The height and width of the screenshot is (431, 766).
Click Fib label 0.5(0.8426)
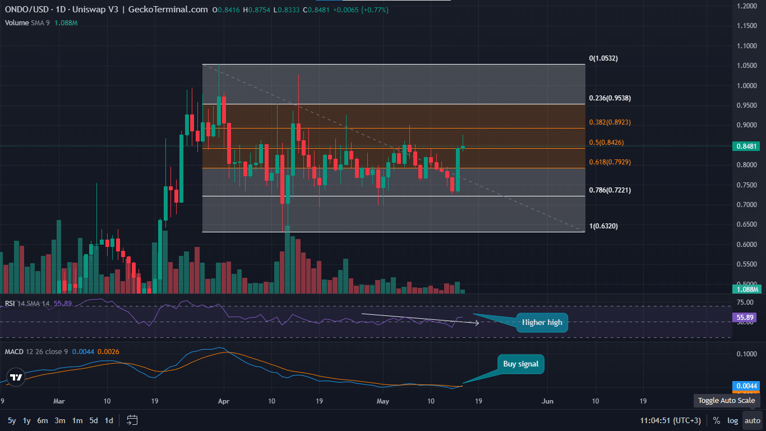tap(606, 143)
